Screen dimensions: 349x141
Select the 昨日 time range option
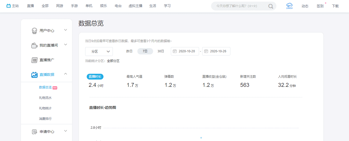(129, 51)
